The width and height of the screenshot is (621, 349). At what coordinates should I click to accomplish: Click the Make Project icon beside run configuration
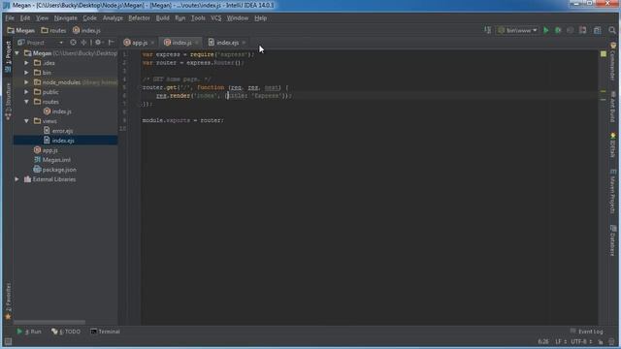pyautogui.click(x=487, y=30)
